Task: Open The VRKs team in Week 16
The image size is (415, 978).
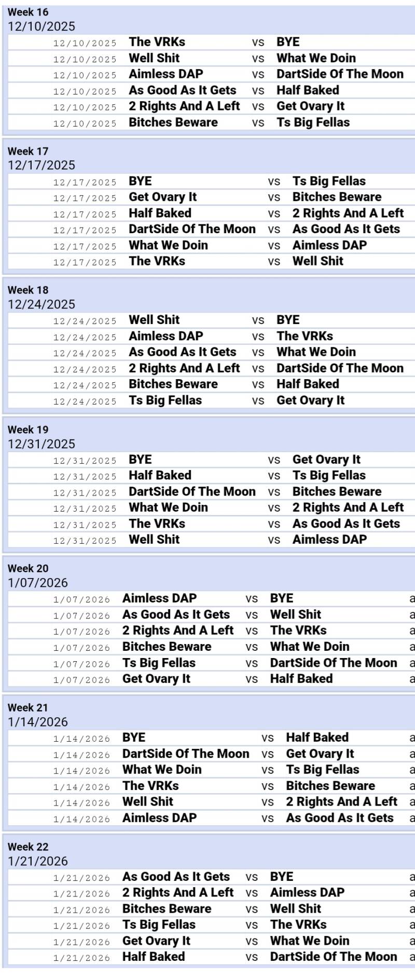Action: pos(157,42)
